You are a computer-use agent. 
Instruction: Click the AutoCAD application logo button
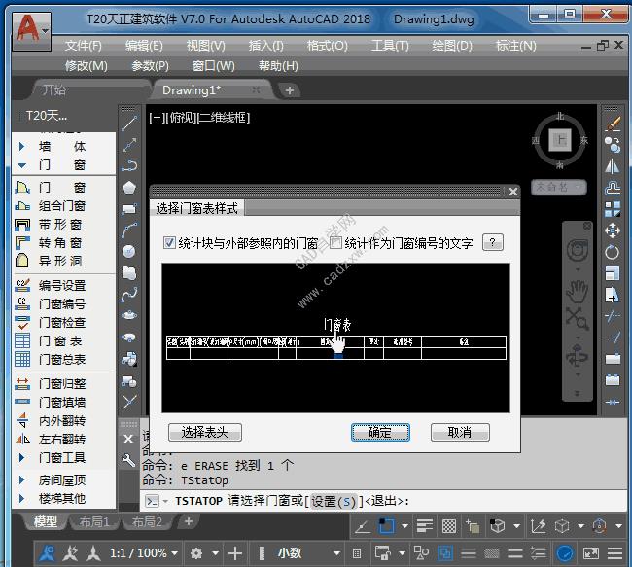pos(31,31)
